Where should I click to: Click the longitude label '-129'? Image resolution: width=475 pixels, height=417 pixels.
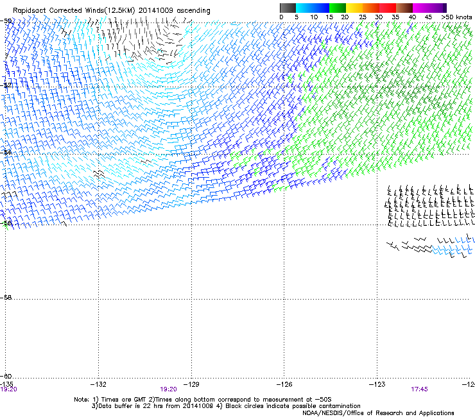(x=191, y=384)
